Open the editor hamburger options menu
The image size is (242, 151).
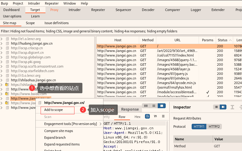tap(163, 116)
